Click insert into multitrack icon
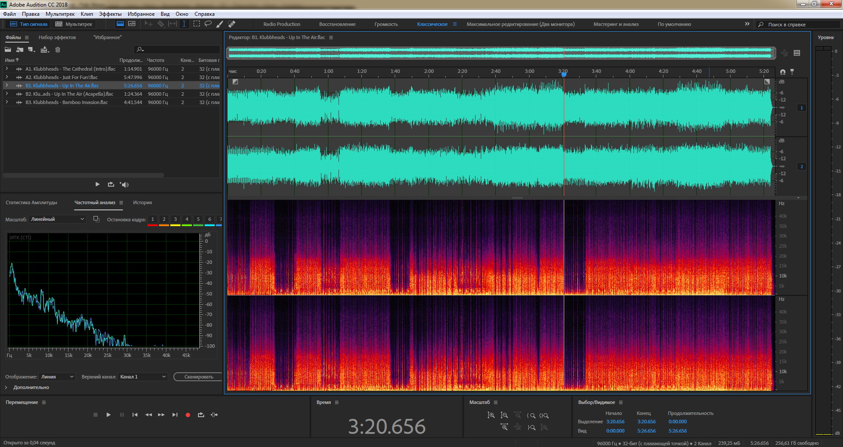Viewport: 843px width, 447px height. click(45, 50)
